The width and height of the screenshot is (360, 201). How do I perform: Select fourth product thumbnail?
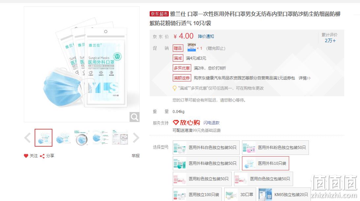[101, 138]
